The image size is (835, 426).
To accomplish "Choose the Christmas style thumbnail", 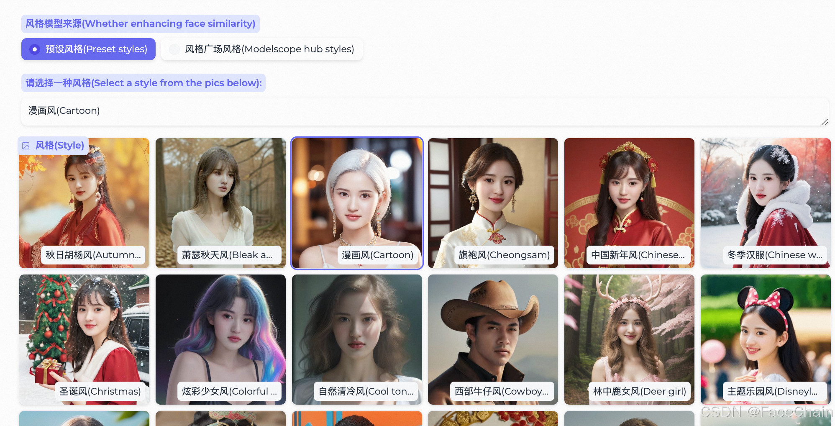I will pyautogui.click(x=84, y=339).
